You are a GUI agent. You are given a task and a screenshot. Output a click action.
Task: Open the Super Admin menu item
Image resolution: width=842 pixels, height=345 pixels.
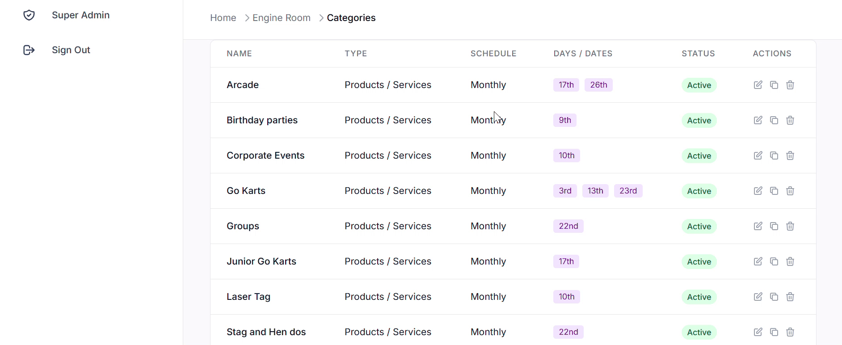click(80, 15)
